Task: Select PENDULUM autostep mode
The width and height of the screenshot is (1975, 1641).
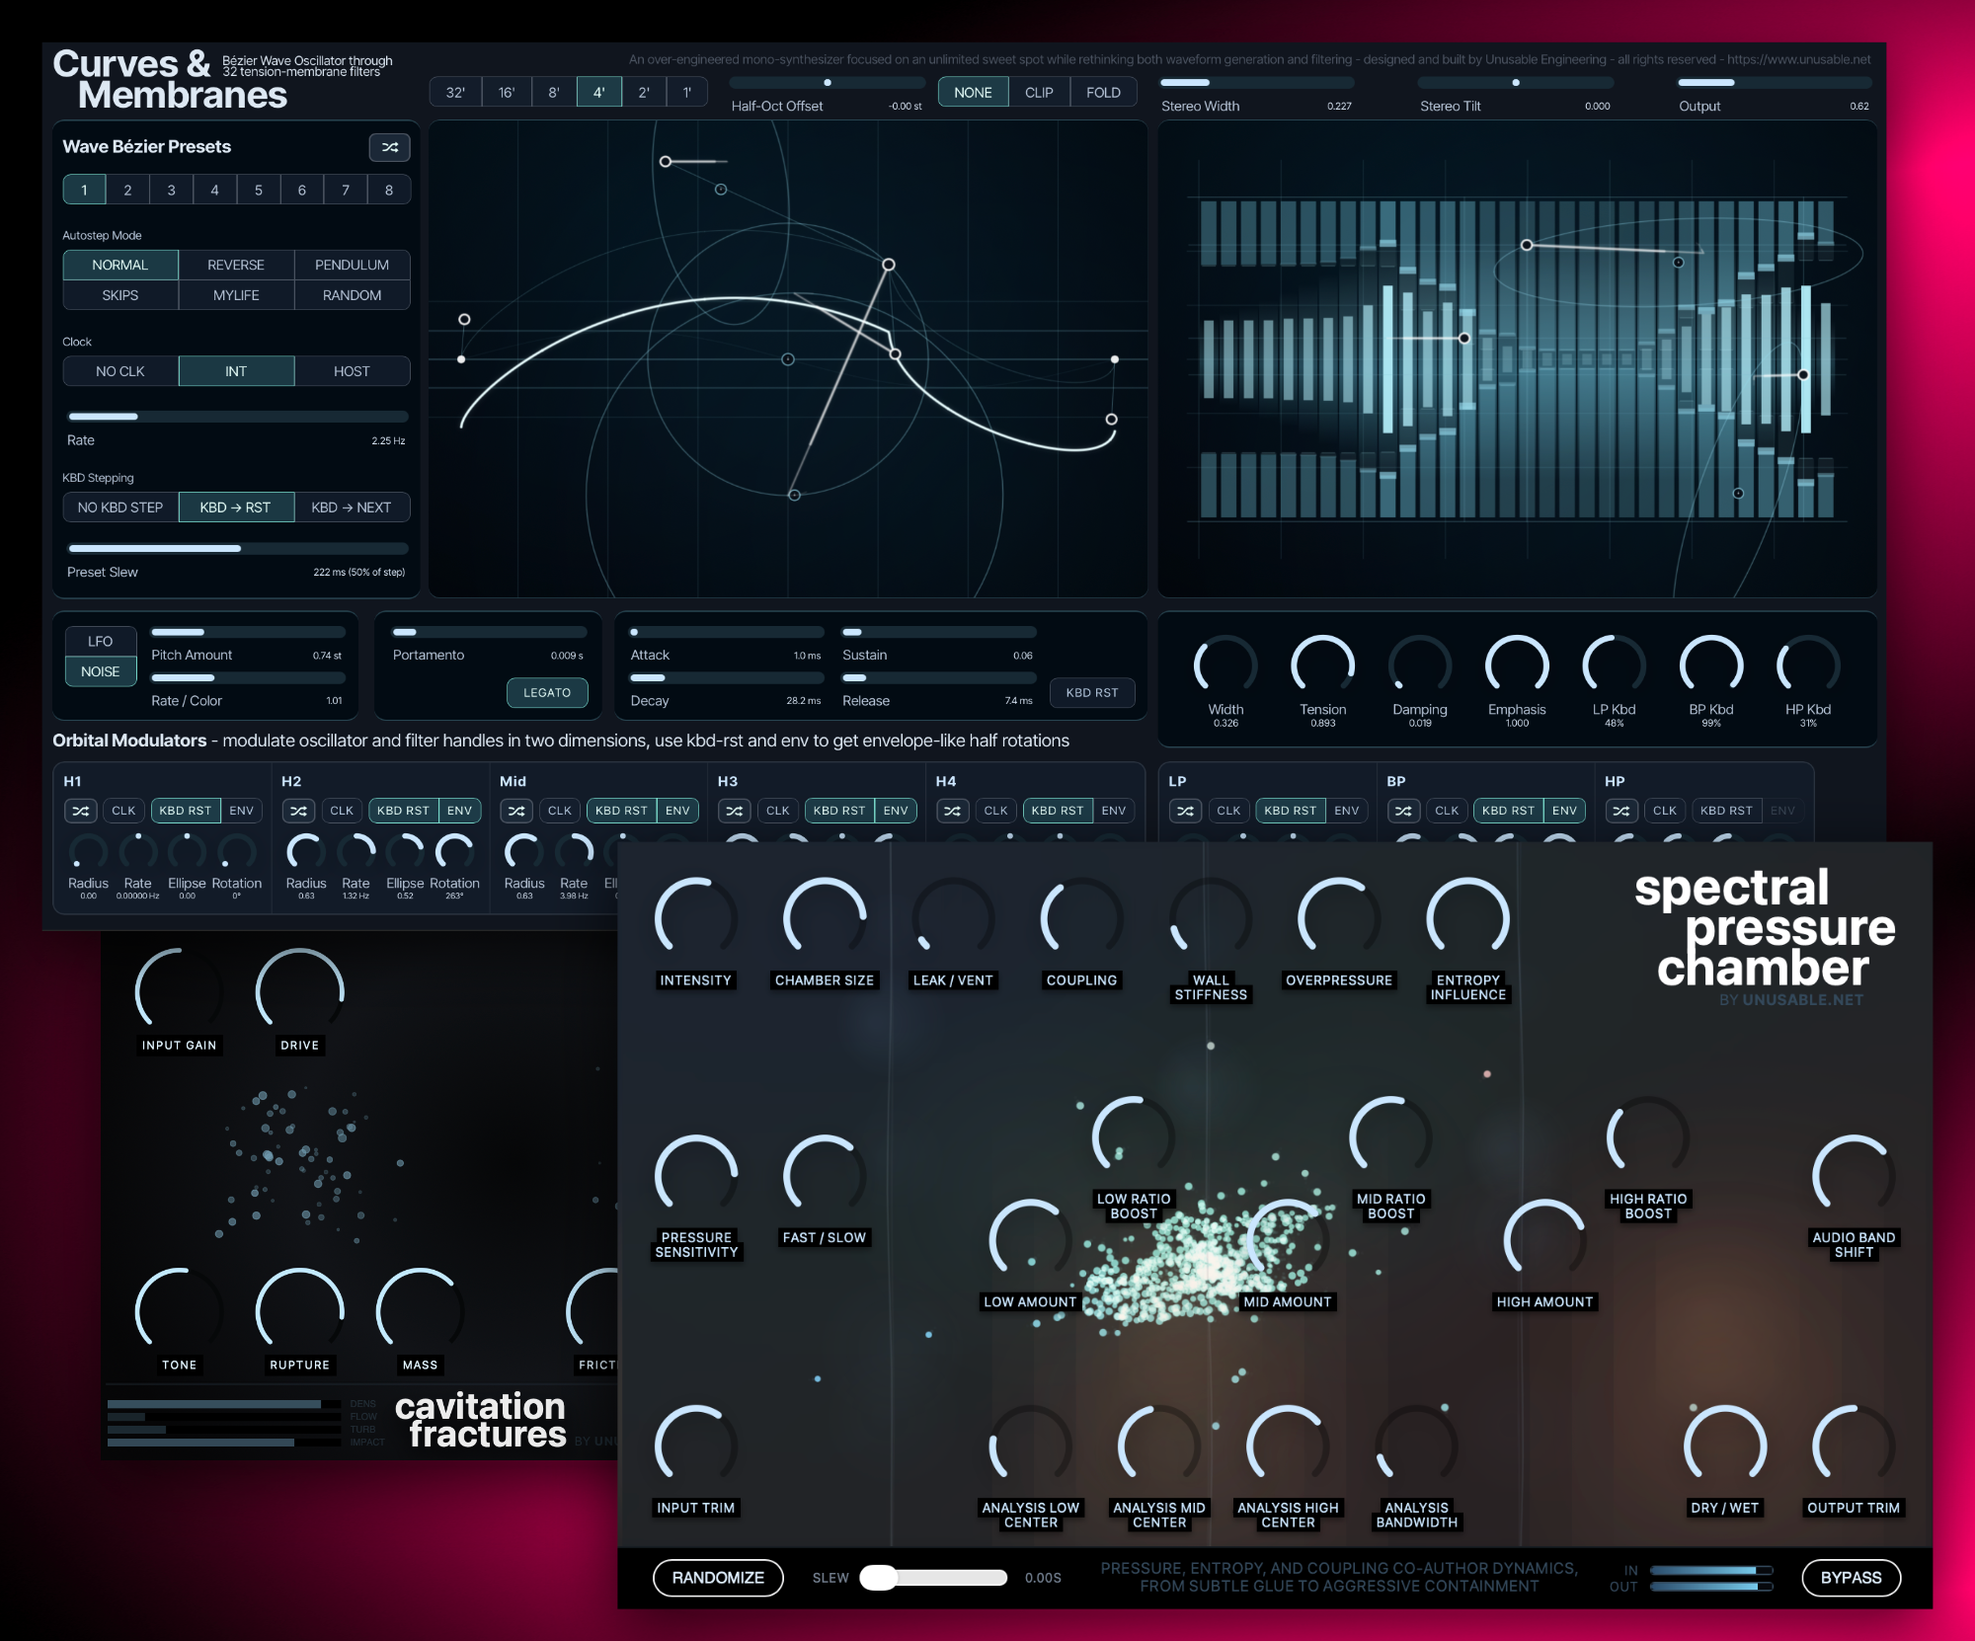Action: pyautogui.click(x=352, y=265)
